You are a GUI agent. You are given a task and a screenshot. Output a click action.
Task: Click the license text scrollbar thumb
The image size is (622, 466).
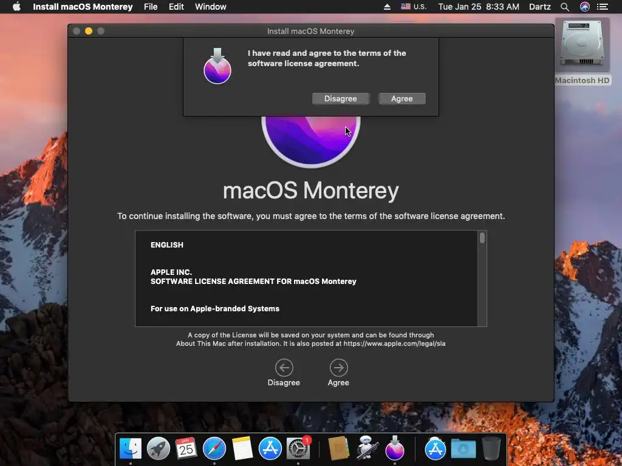[482, 238]
